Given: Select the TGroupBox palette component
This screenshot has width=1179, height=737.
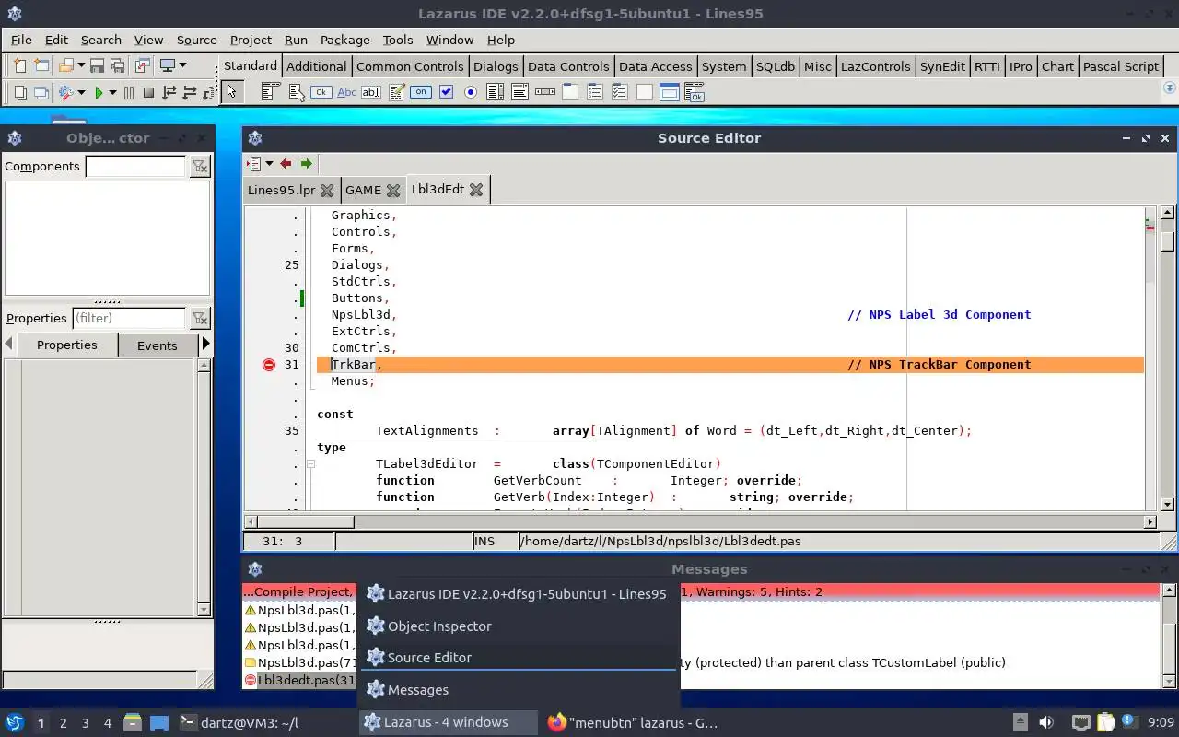Looking at the screenshot, I should (570, 91).
